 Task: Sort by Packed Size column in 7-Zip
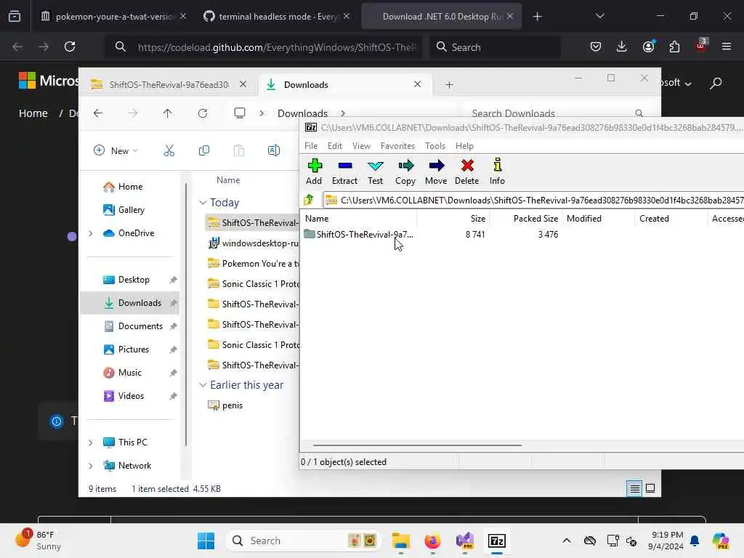[526, 218]
